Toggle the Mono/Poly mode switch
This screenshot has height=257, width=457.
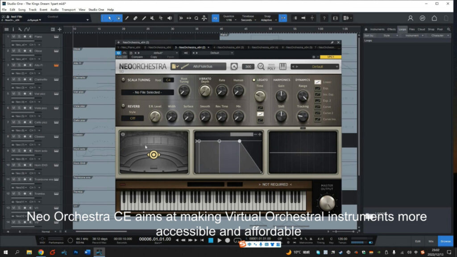pos(271,67)
